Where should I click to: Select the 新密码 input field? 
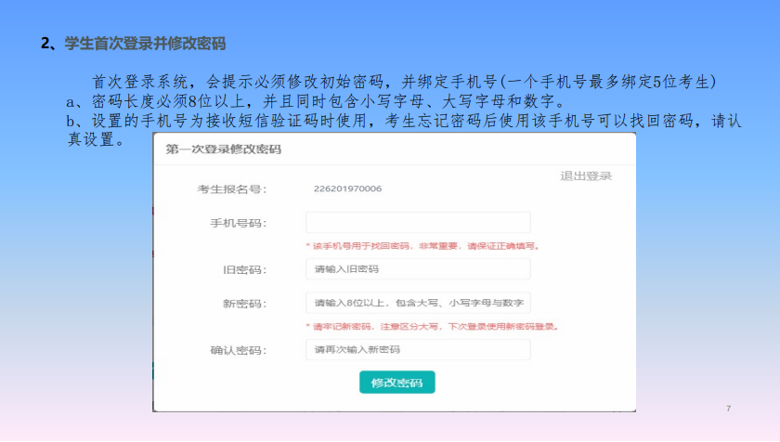tap(418, 304)
